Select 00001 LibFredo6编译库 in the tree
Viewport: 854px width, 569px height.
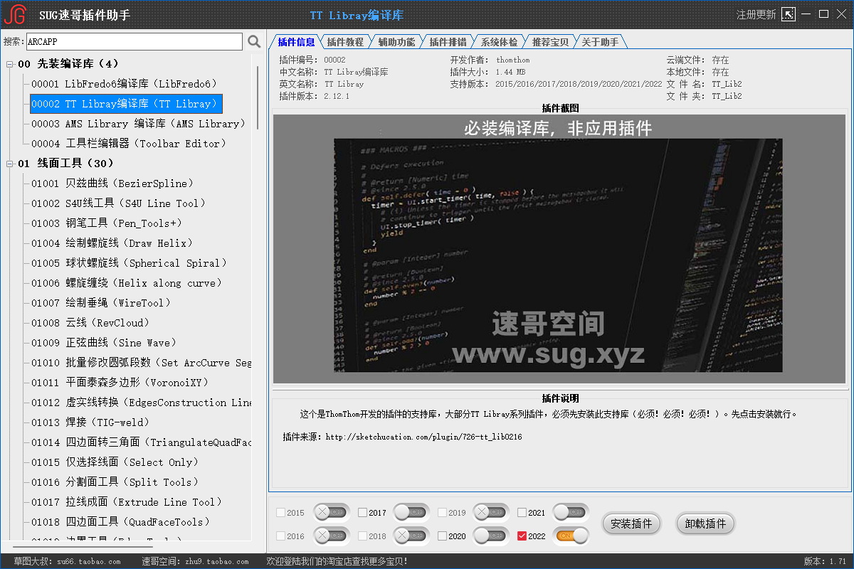[x=124, y=84]
